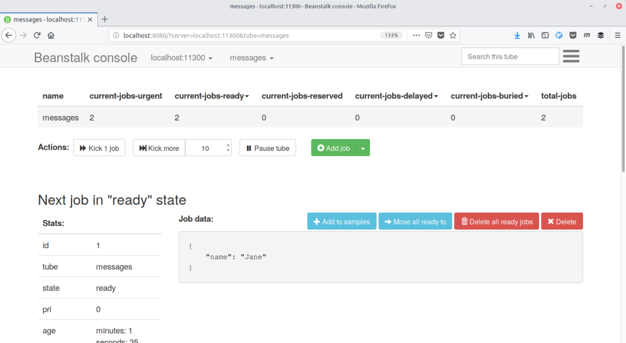Viewport: 626px width, 343px height.
Task: Click the stacked layers extension icon
Action: coord(600,35)
